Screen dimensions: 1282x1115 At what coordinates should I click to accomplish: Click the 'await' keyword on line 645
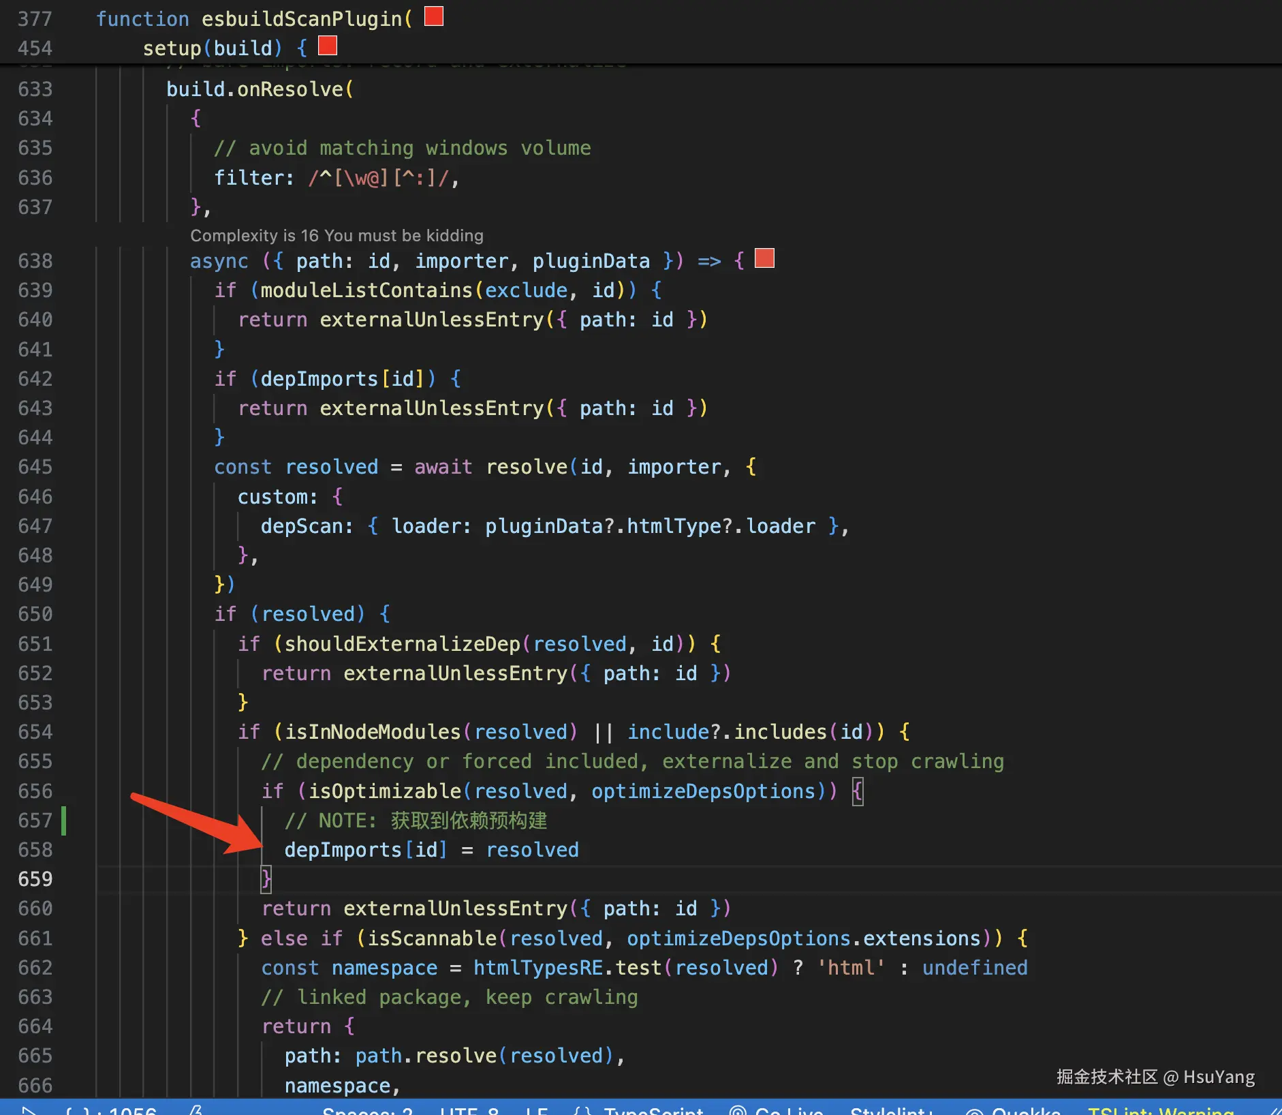click(x=443, y=467)
